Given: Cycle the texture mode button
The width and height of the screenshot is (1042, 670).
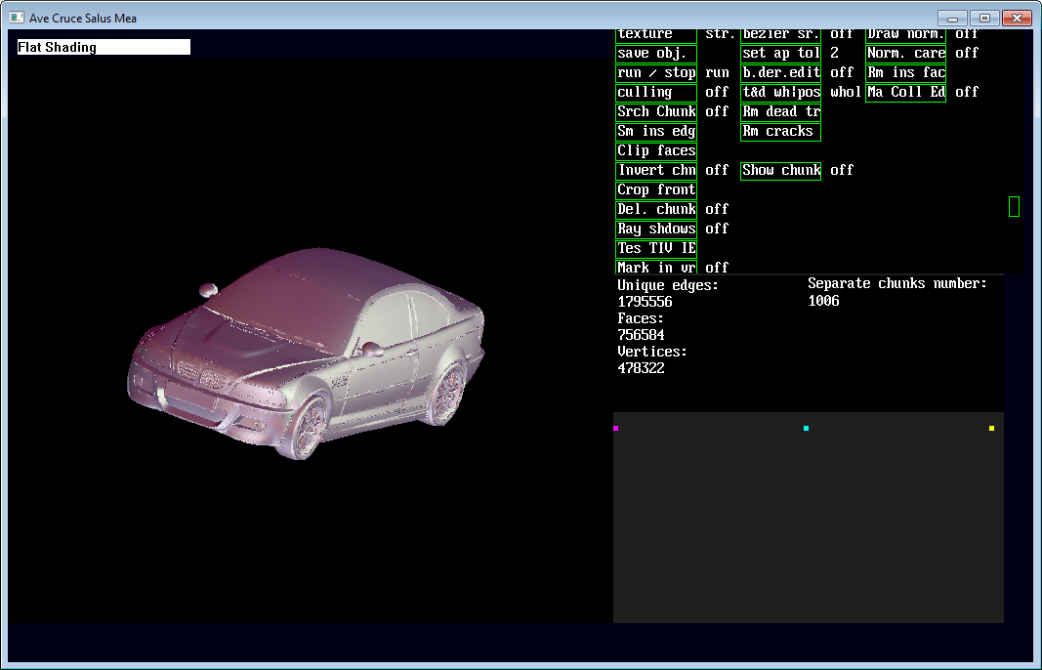Looking at the screenshot, I should (656, 35).
